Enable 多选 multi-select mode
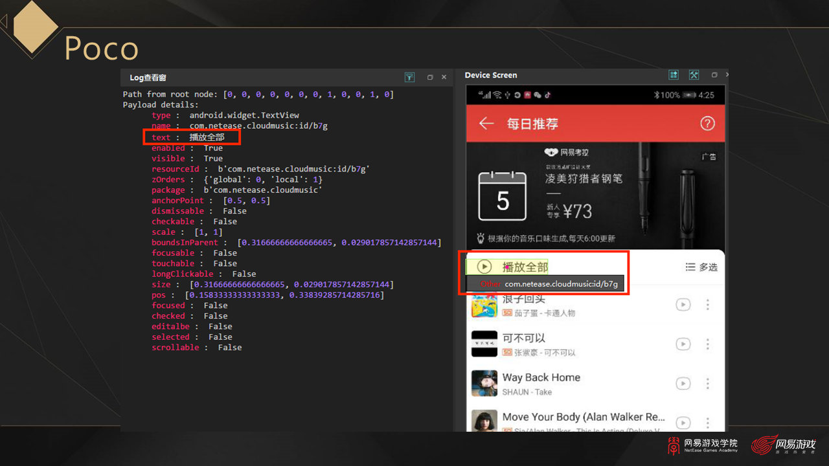 (x=701, y=267)
